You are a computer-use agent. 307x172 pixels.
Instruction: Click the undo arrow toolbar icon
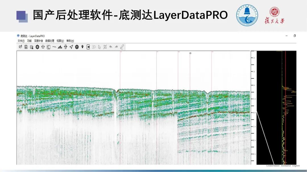pyautogui.click(x=111, y=47)
